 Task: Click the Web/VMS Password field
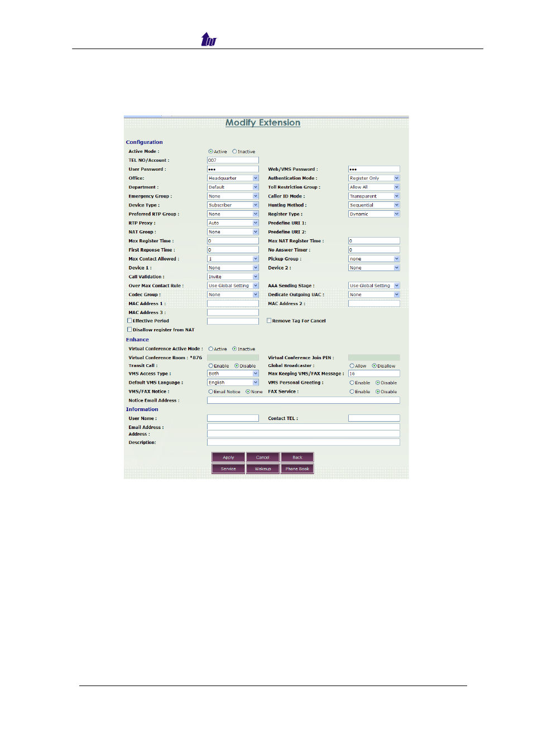[374, 169]
